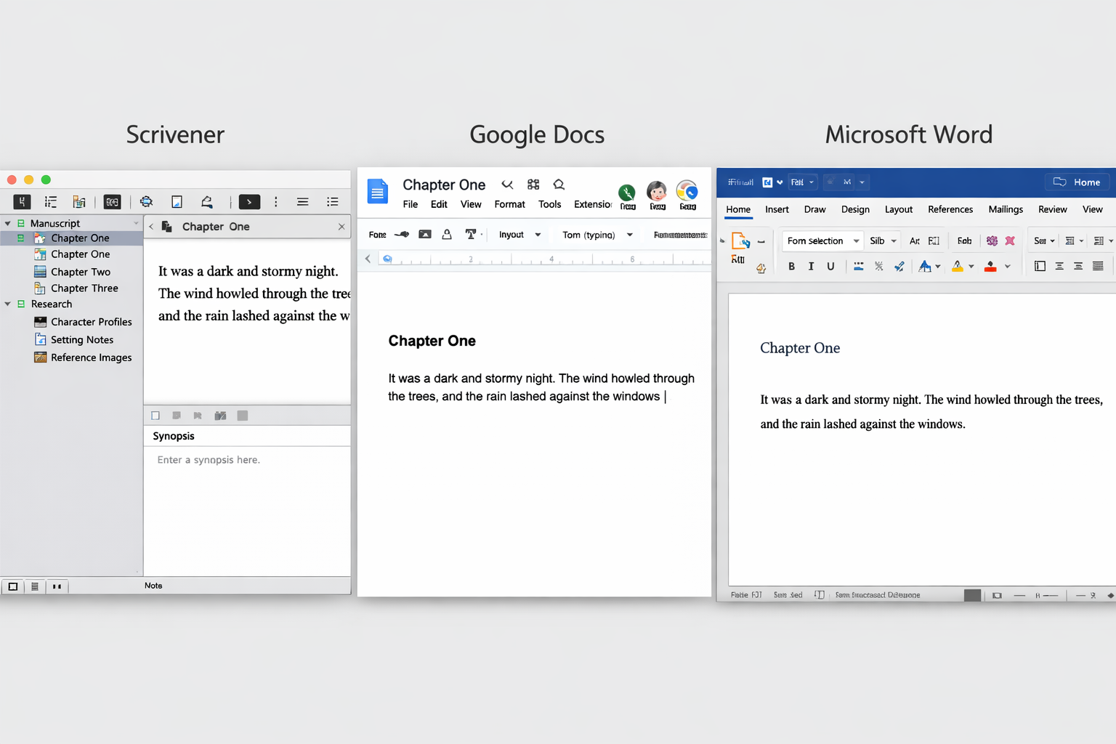The height and width of the screenshot is (744, 1116).
Task: Toggle the first dark icon in Scrivener's toolbar
Action: click(22, 202)
